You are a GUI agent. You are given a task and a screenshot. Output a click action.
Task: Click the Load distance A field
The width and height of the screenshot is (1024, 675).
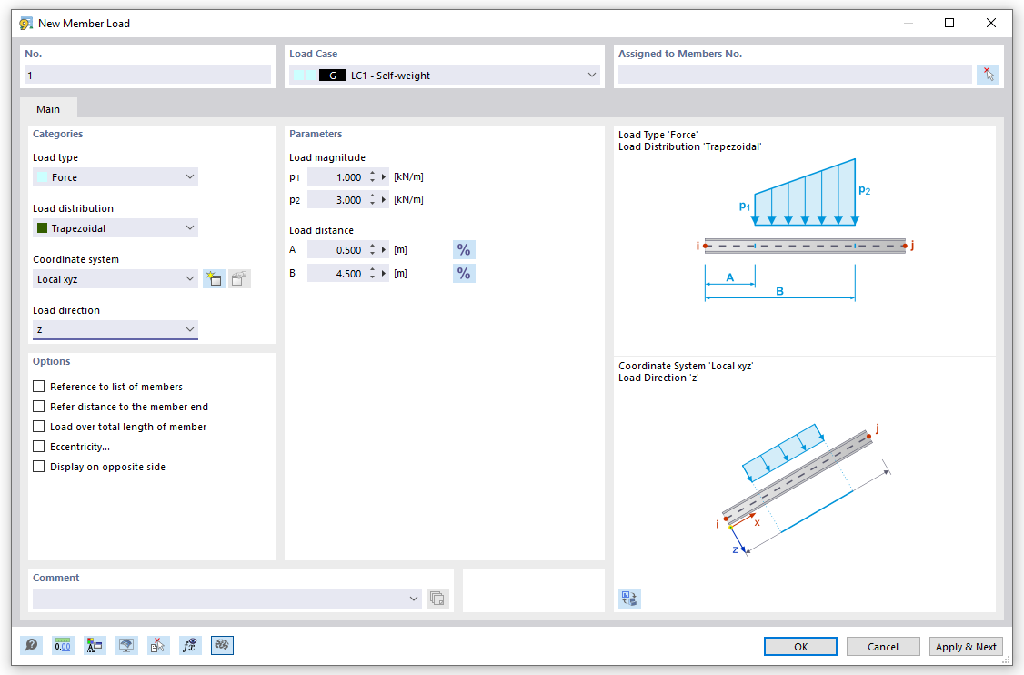pyautogui.click(x=336, y=249)
